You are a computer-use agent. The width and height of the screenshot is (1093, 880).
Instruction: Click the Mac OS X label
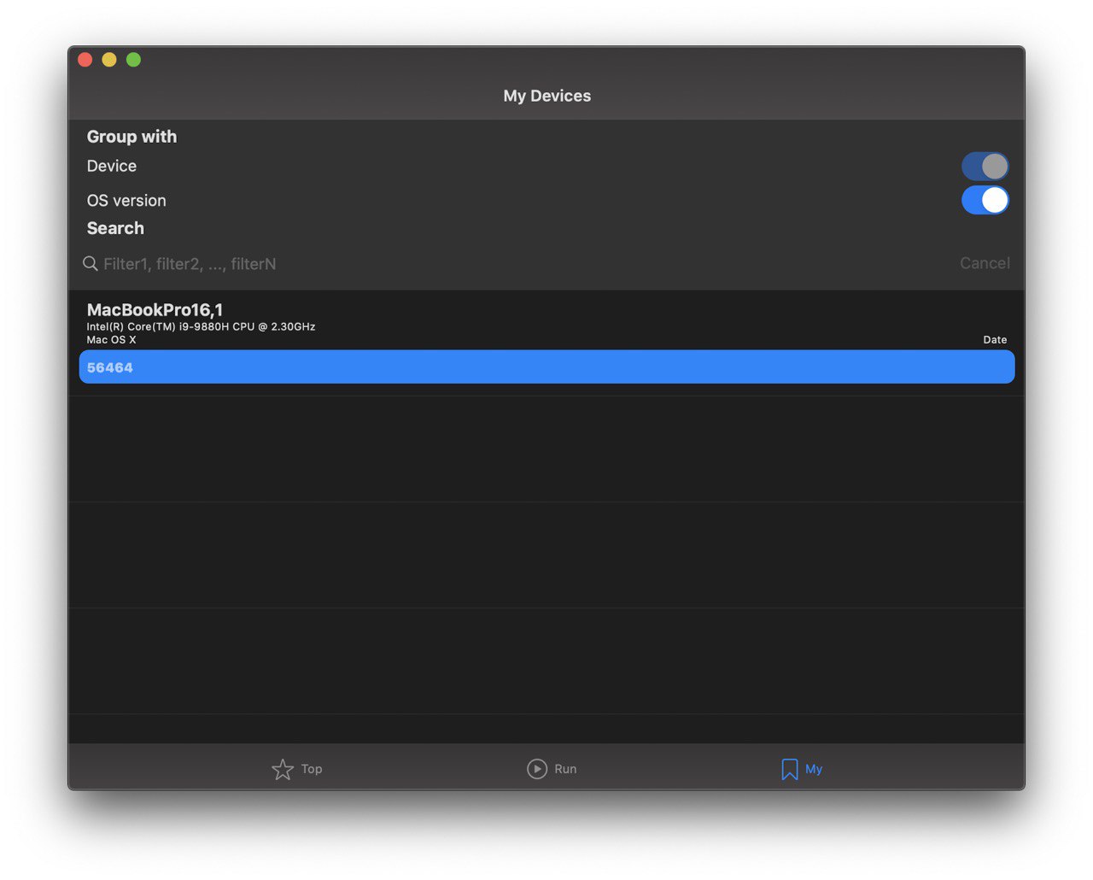click(111, 339)
